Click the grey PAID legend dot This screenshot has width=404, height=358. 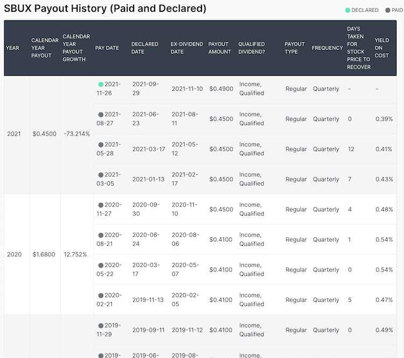point(388,10)
